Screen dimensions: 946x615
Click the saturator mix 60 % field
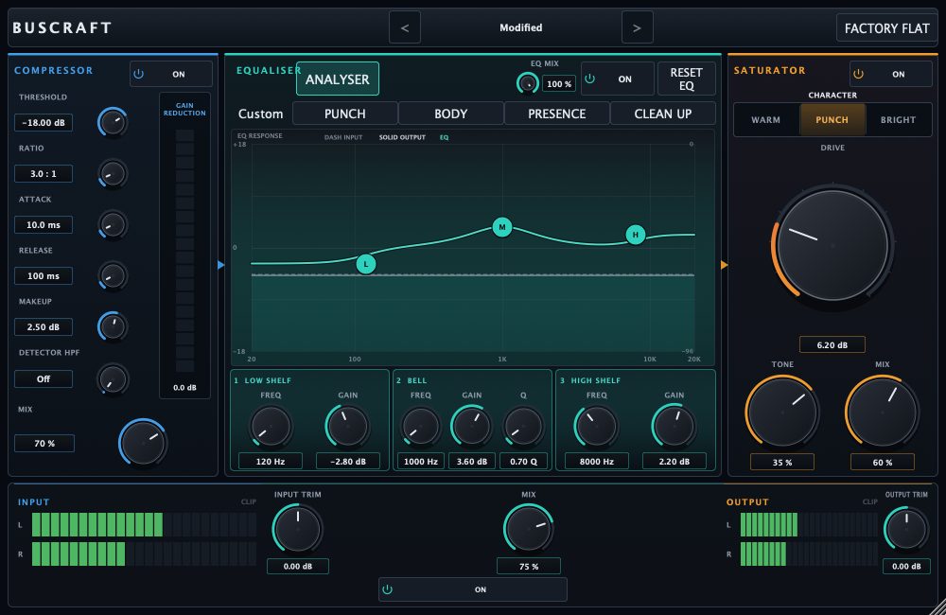(883, 463)
